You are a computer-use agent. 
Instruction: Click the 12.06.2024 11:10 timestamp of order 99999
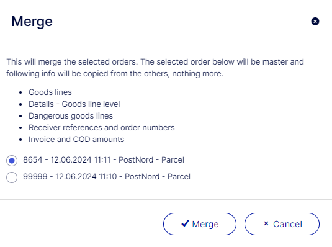click(x=86, y=177)
